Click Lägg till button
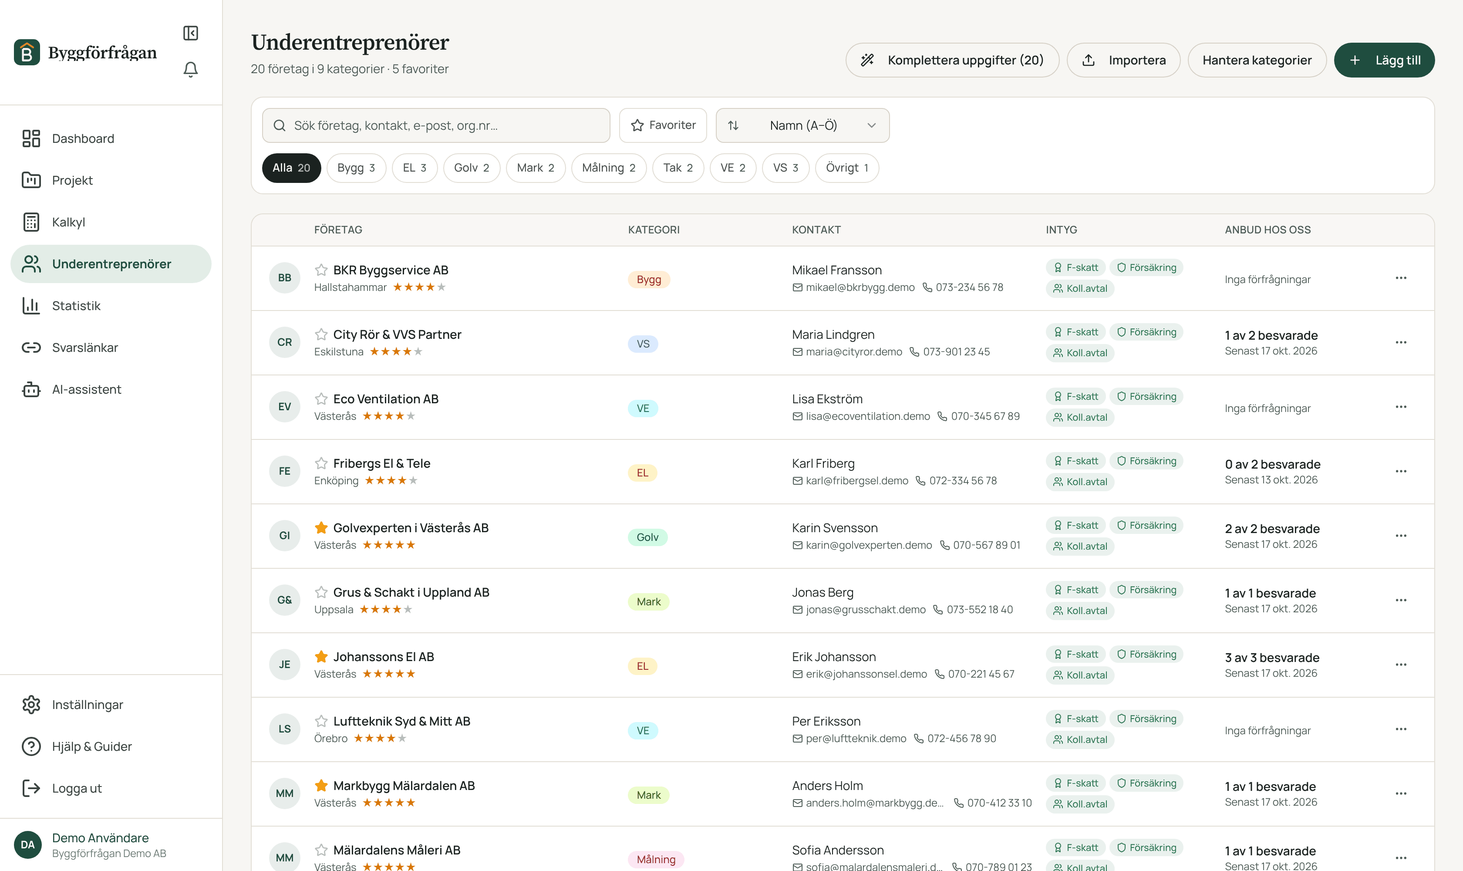This screenshot has height=871, width=1463. pos(1384,60)
